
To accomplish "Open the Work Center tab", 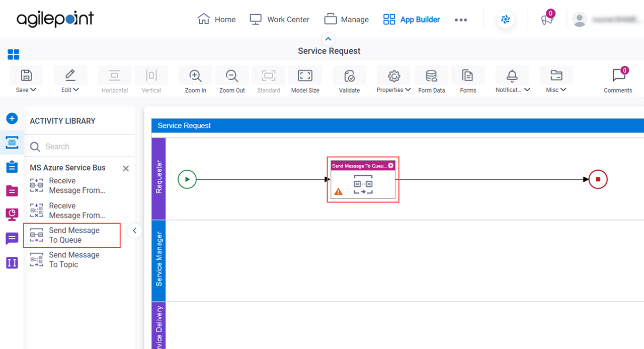I will point(279,20).
